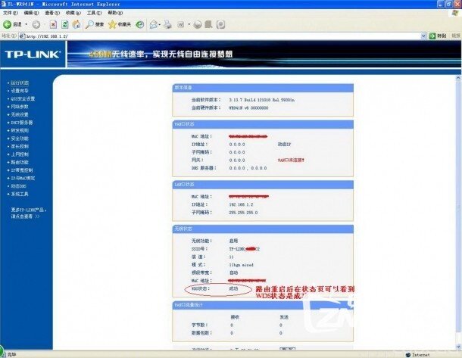Open 家长控制 (Parental Control) in sidebar

pos(20,146)
